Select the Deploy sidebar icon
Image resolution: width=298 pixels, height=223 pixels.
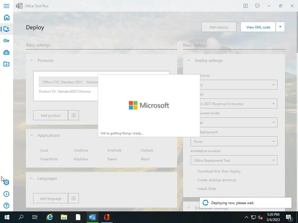point(6,29)
